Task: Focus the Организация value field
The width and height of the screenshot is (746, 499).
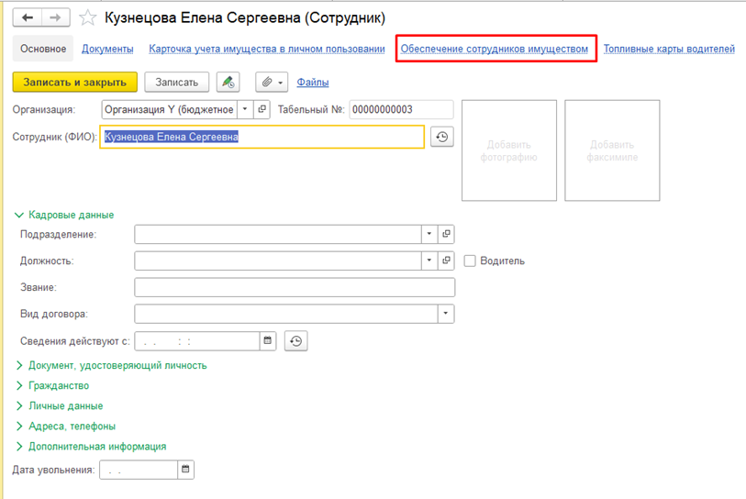Action: point(170,109)
